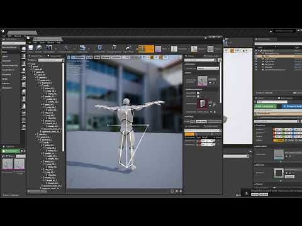Screen dimensions: 302x226
Task: Click Find in Content Browser magnifier icon
Action: pos(38,48)
